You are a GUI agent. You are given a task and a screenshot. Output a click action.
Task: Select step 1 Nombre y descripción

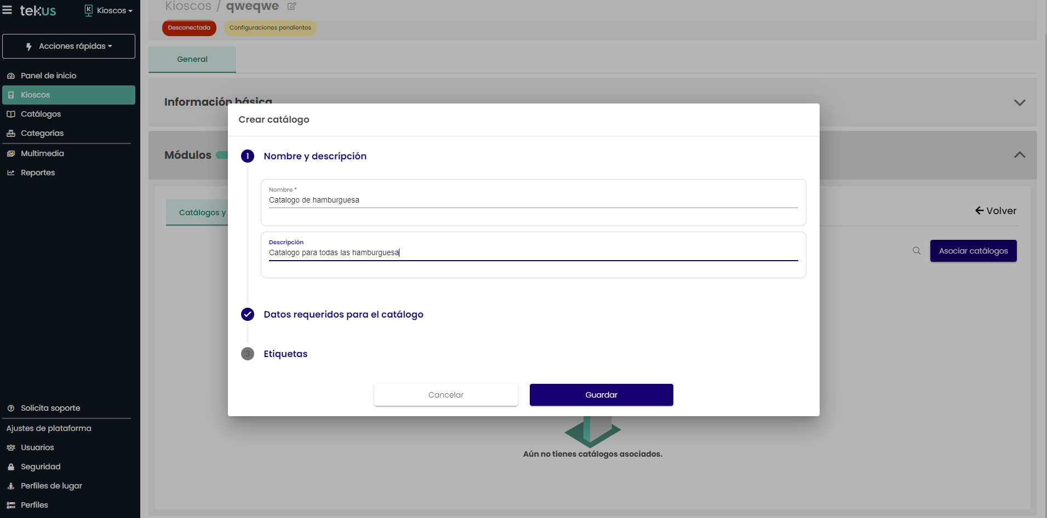pyautogui.click(x=314, y=156)
